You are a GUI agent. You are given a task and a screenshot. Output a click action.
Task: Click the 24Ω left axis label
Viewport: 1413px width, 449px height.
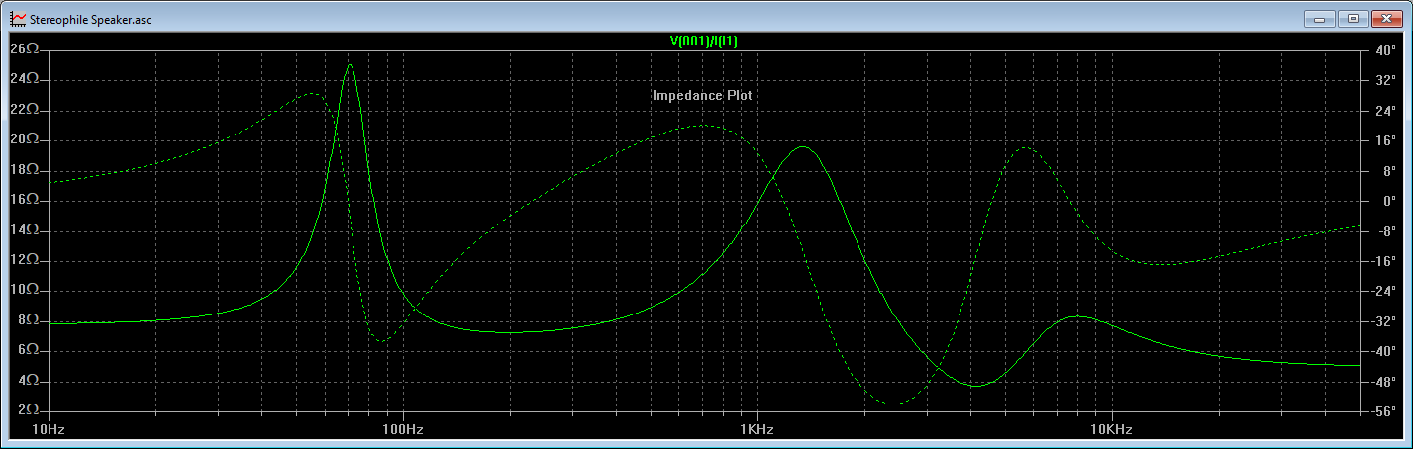[25, 79]
